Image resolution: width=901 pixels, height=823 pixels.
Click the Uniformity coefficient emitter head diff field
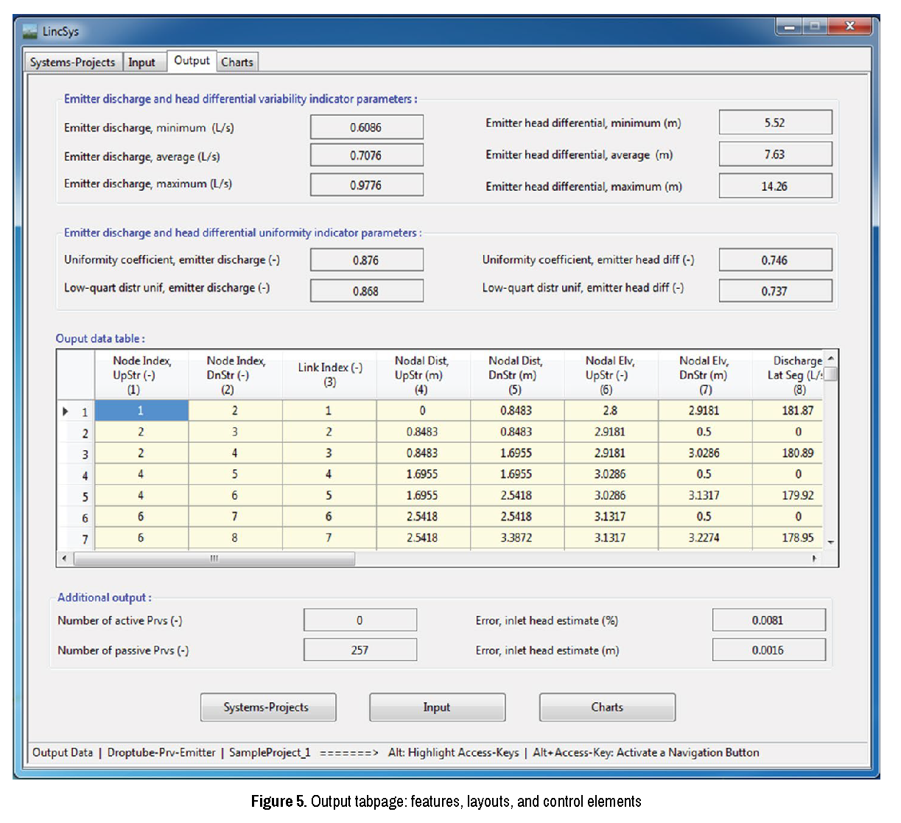click(x=774, y=260)
